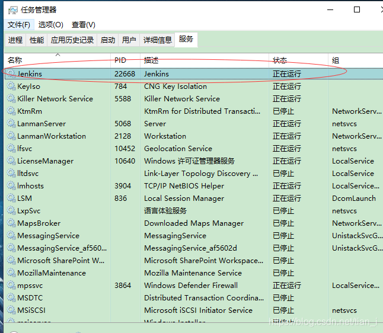Click the gear icon beside lfsvc

11,148
